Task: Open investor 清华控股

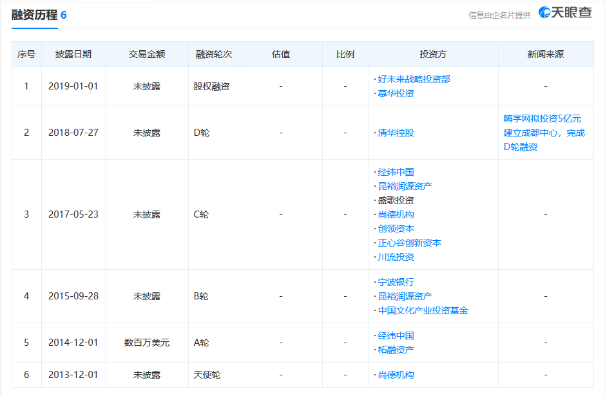Action: (396, 133)
